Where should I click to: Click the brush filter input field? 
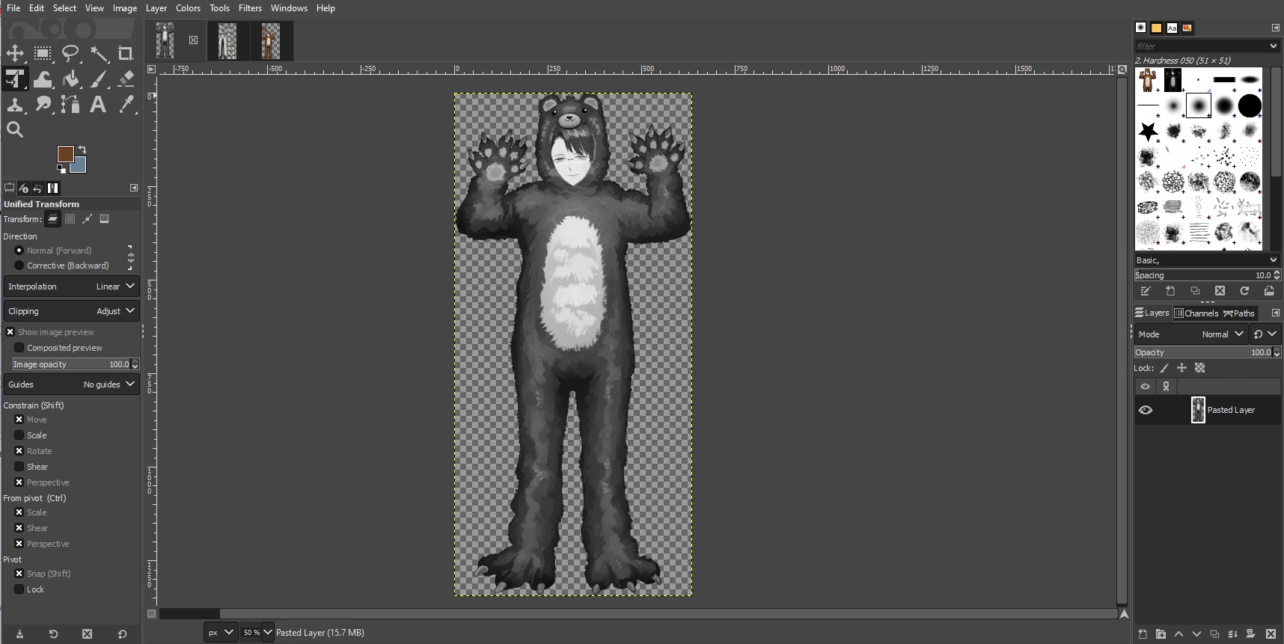coord(1200,46)
